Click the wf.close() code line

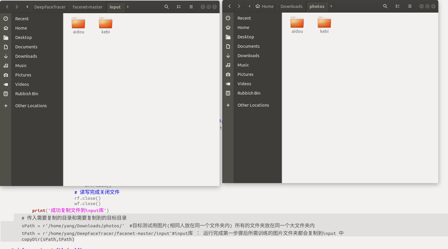click(x=87, y=204)
